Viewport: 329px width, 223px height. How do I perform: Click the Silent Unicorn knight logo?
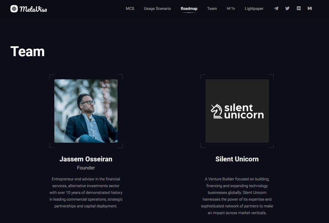(x=216, y=111)
